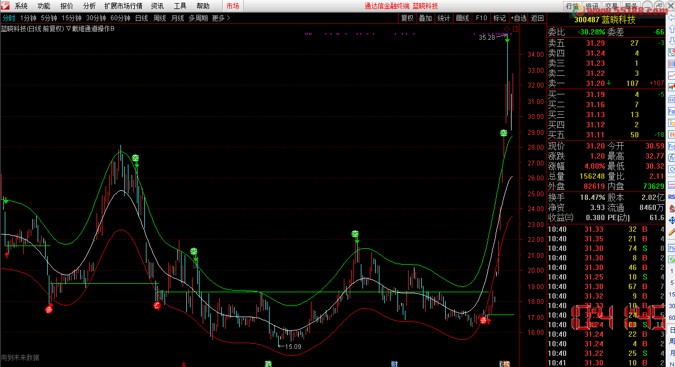This screenshot has height=367, width=675.
Task: Click the 净资 value 3.93
Action: (598, 207)
